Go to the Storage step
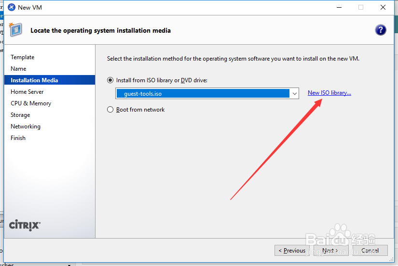 click(x=20, y=115)
